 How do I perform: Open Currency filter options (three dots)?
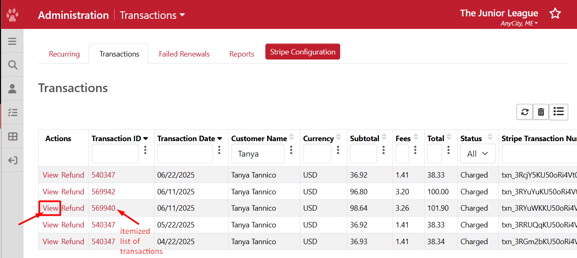pyautogui.click(x=338, y=150)
